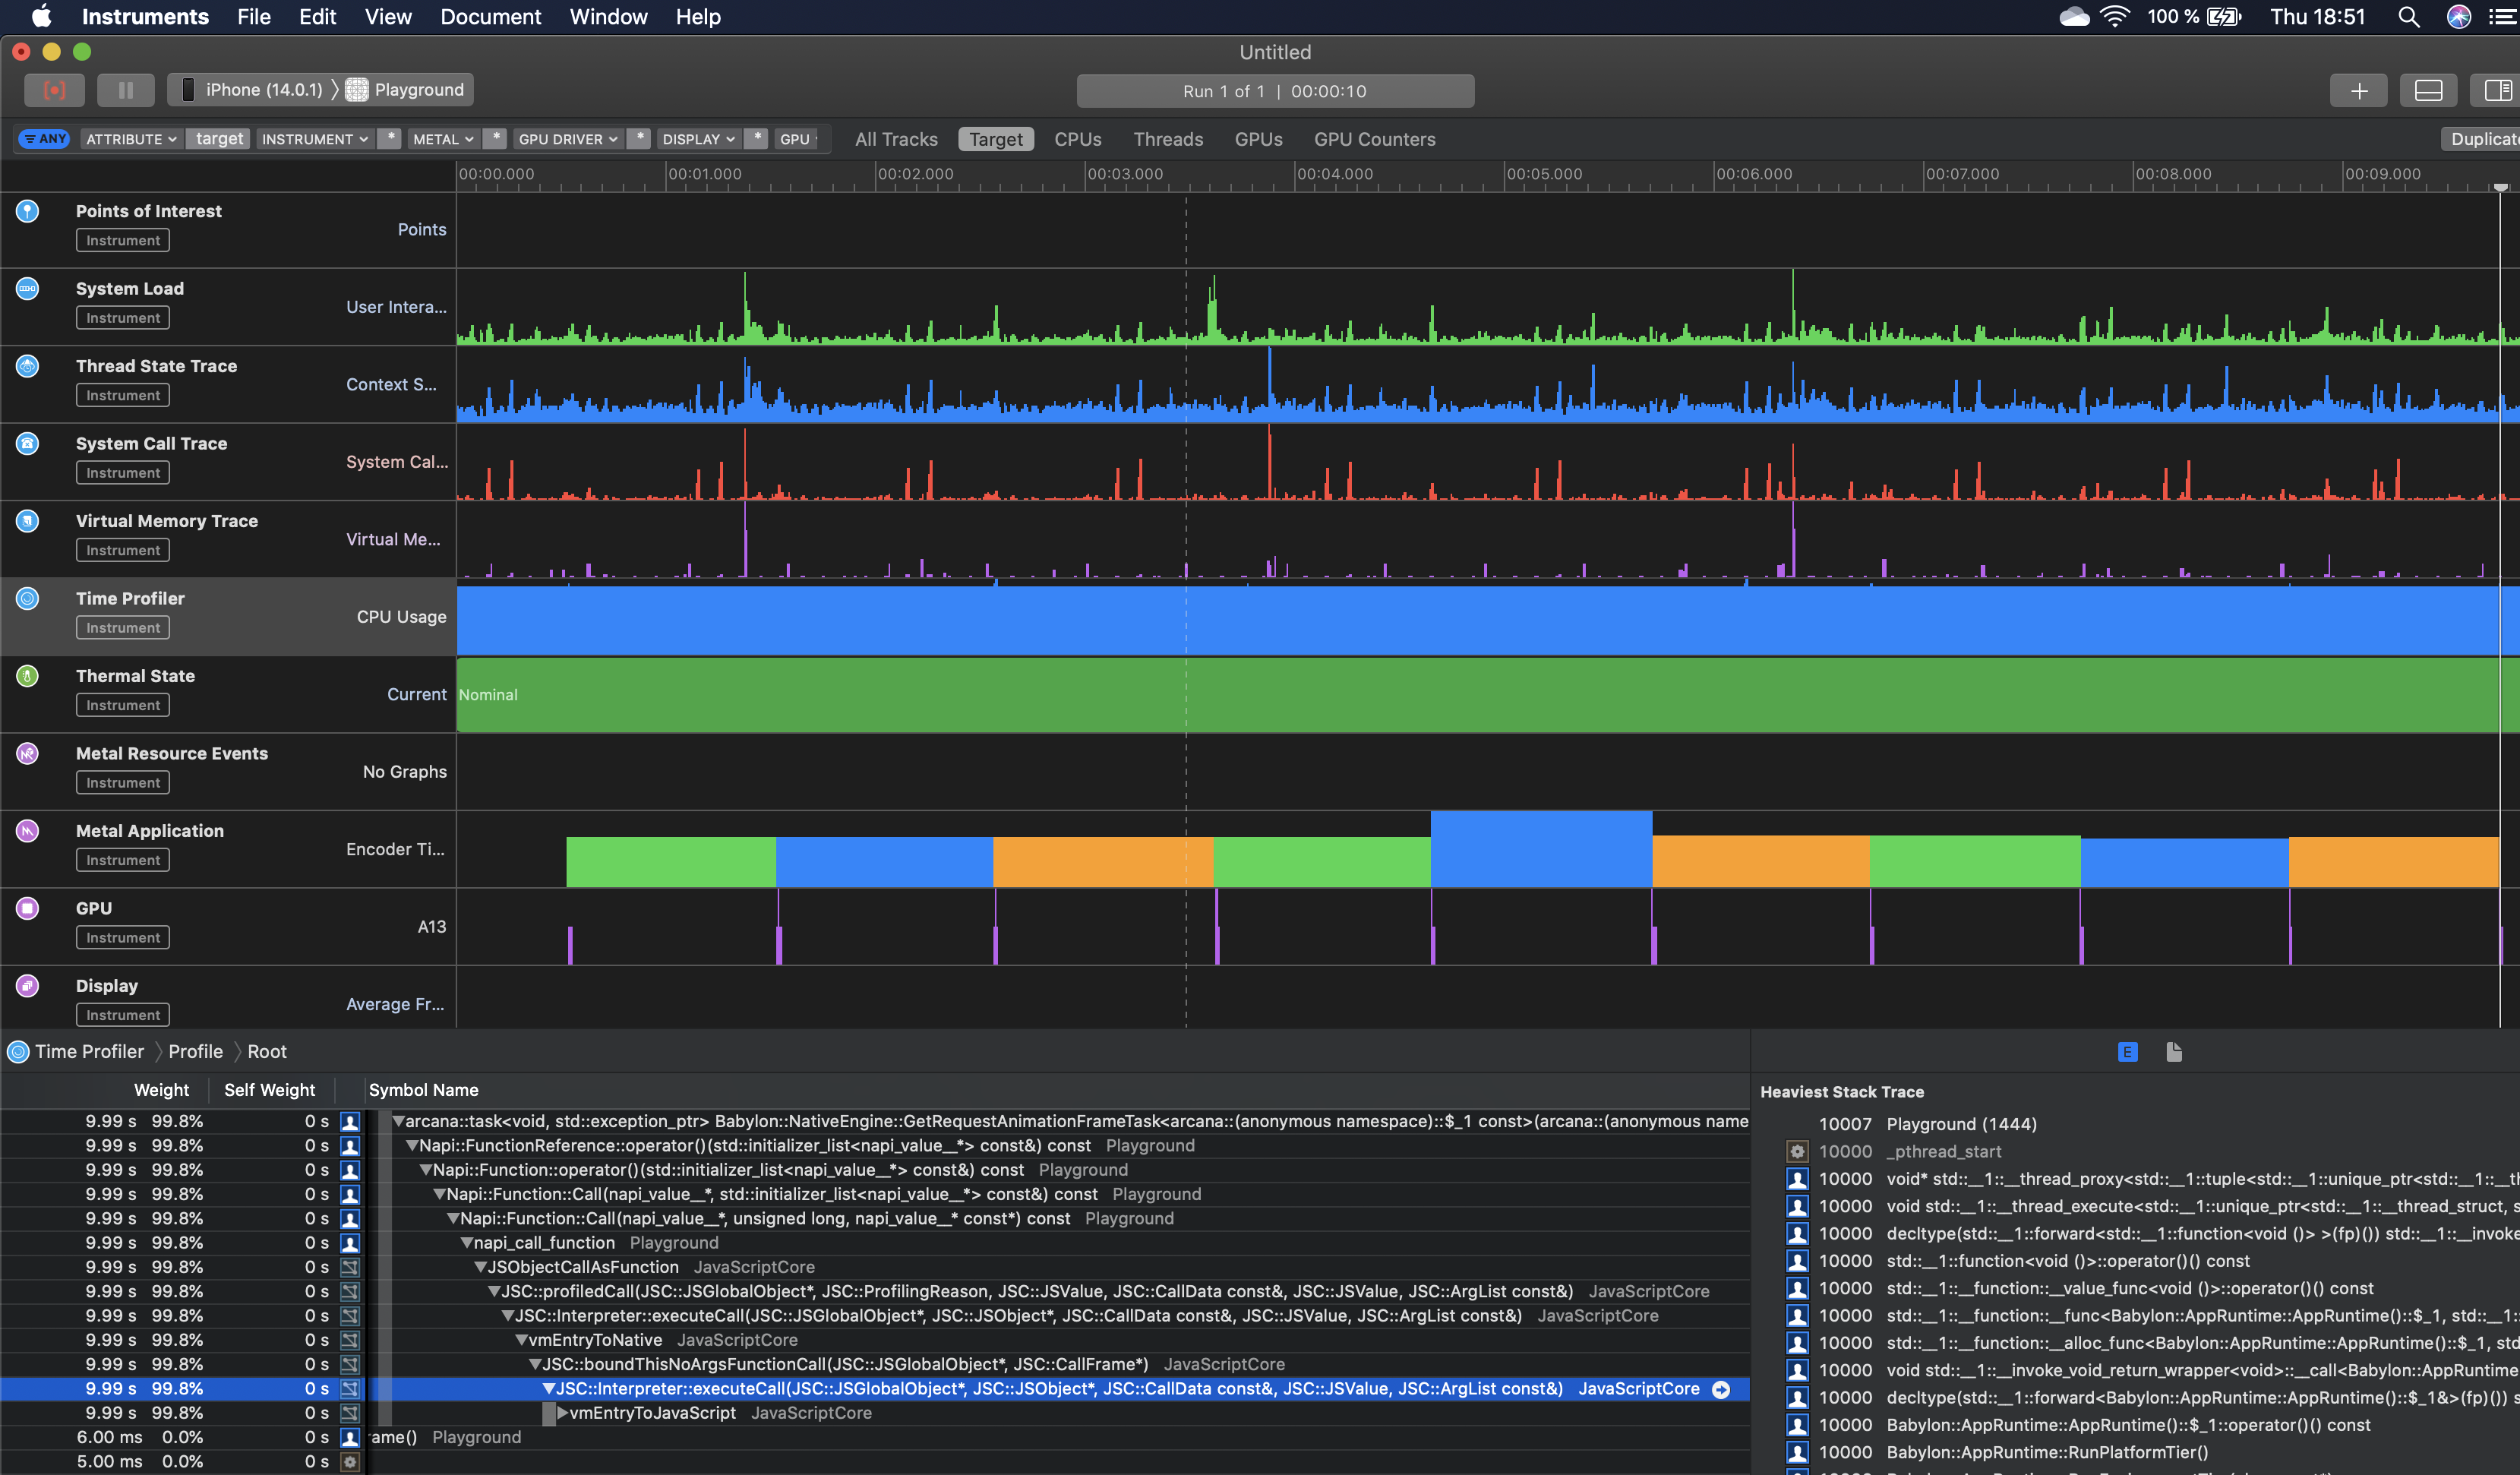Open the Document menu
This screenshot has height=1475, width=2520.
click(490, 17)
